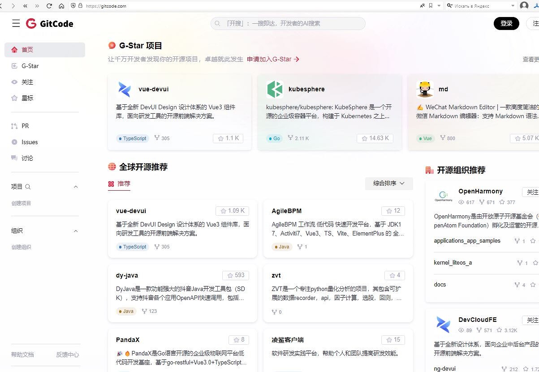
Task: Click the browser profile avatar icon
Action: [x=524, y=6]
